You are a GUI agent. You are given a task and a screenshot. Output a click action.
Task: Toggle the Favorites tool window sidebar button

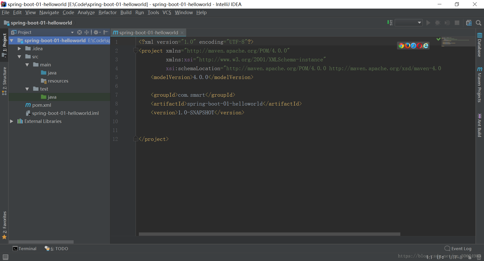click(4, 225)
